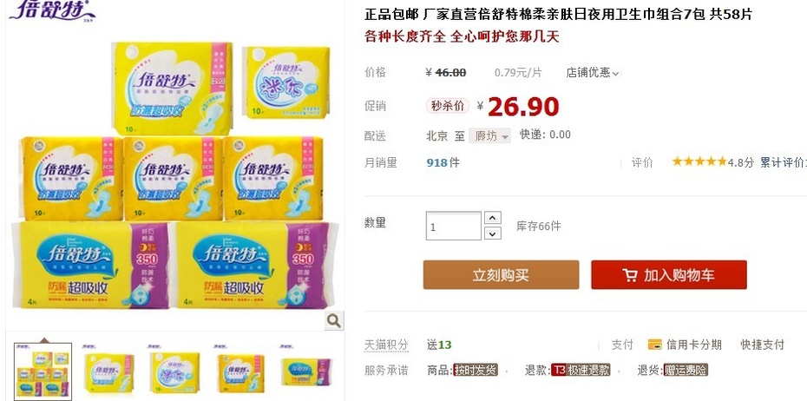
Task: Click the 按时发货 service badge
Action: point(476,370)
